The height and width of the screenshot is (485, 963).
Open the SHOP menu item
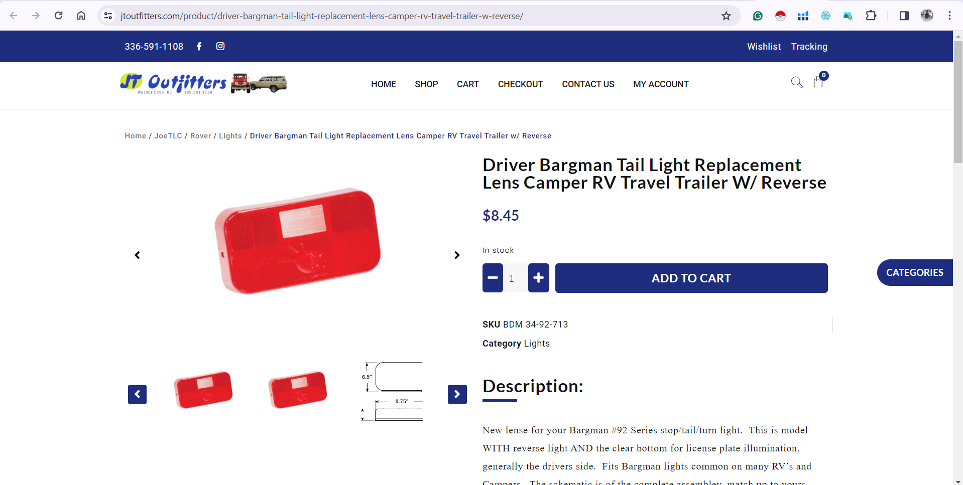[x=426, y=84]
